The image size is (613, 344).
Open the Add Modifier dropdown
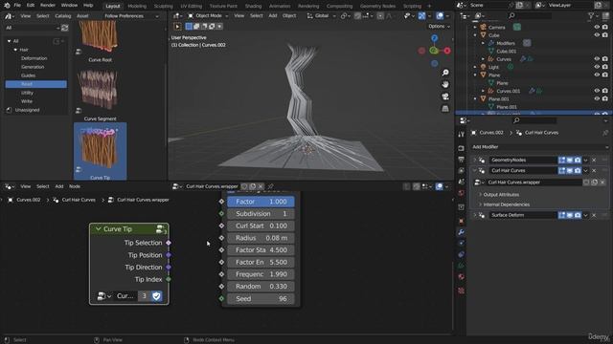tap(539, 147)
